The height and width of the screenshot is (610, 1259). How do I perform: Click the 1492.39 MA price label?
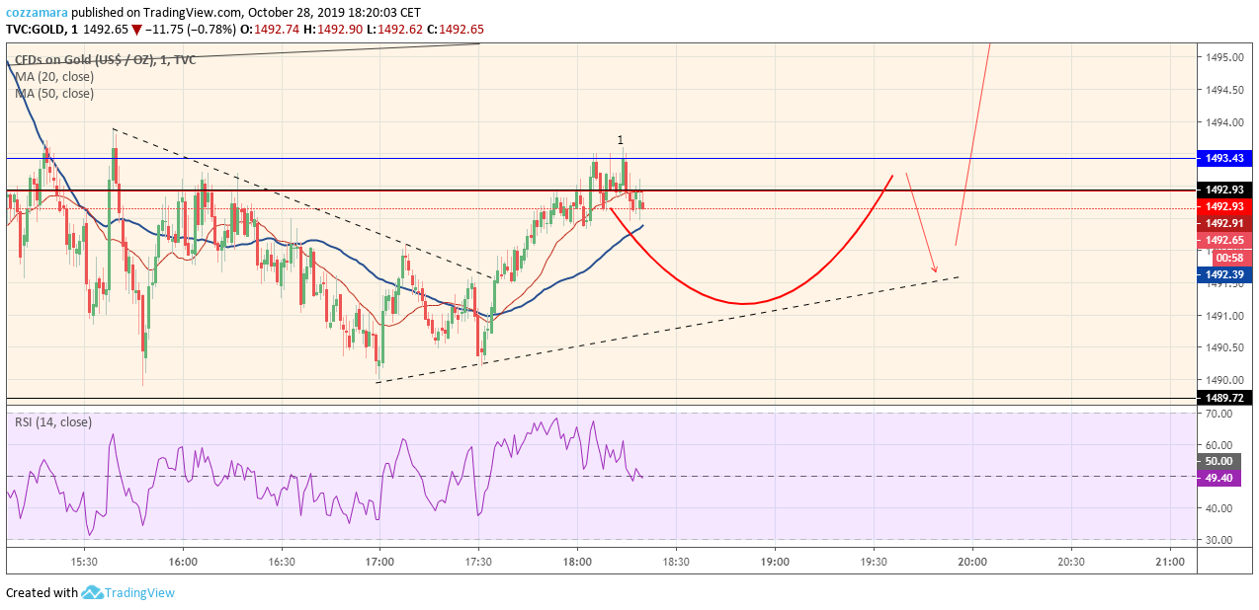(1224, 274)
